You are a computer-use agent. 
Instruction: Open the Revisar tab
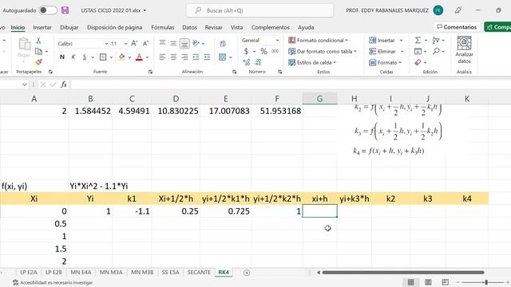(213, 28)
